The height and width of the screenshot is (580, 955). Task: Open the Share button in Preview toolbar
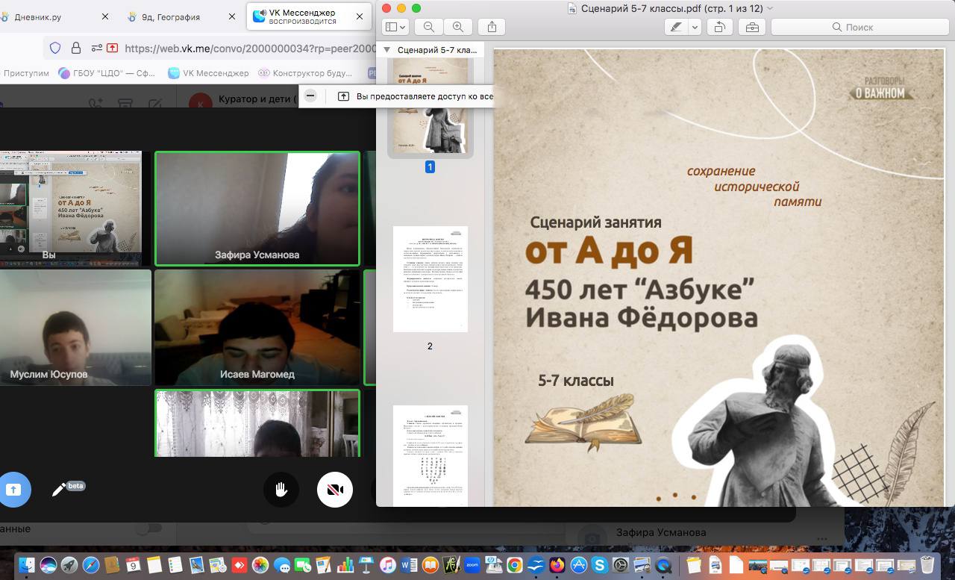(x=492, y=27)
